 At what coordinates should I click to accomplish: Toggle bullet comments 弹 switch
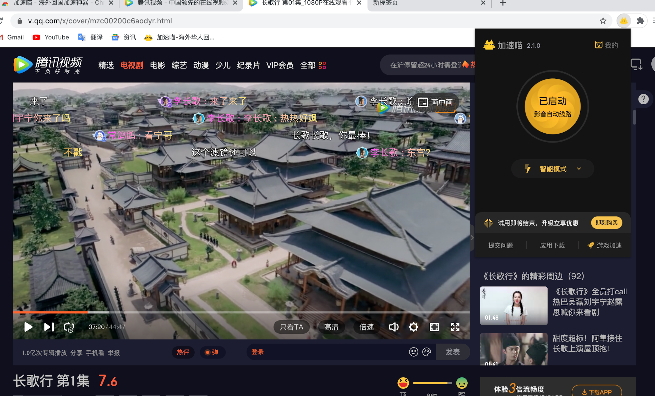tap(212, 352)
